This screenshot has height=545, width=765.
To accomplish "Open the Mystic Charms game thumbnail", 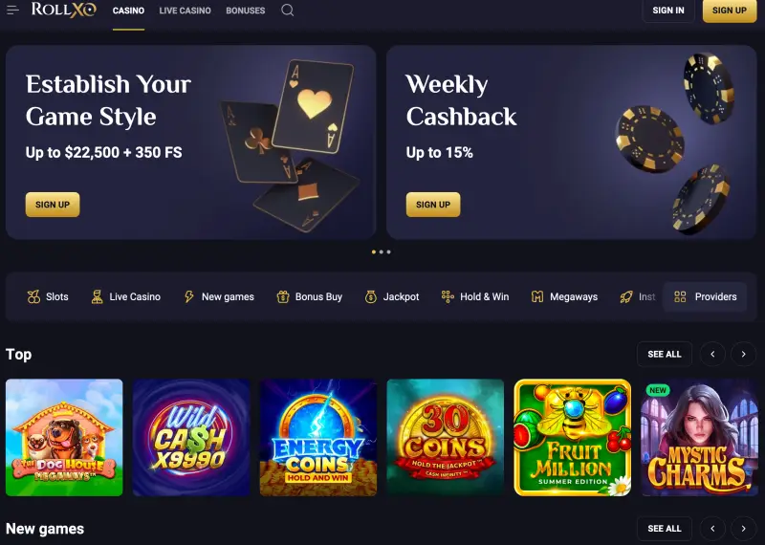I will [700, 438].
